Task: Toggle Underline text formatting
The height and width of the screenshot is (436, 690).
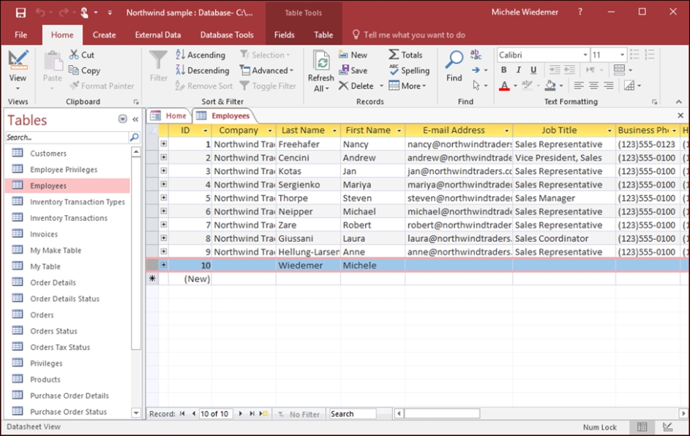Action: tap(533, 70)
